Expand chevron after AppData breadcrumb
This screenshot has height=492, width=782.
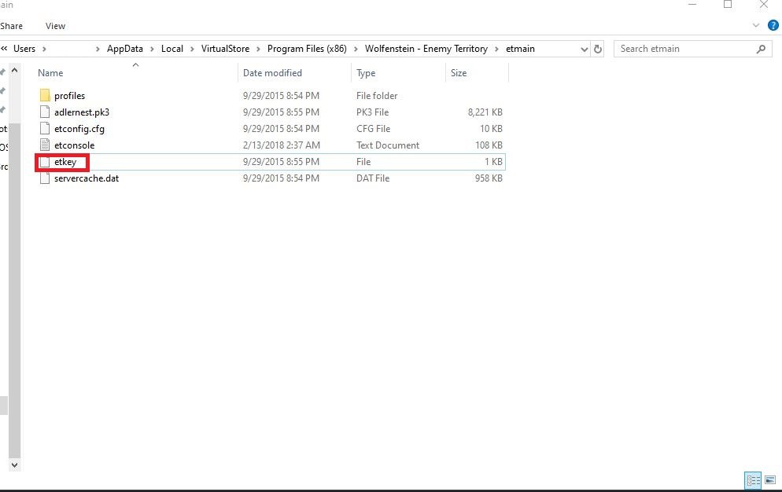click(152, 49)
